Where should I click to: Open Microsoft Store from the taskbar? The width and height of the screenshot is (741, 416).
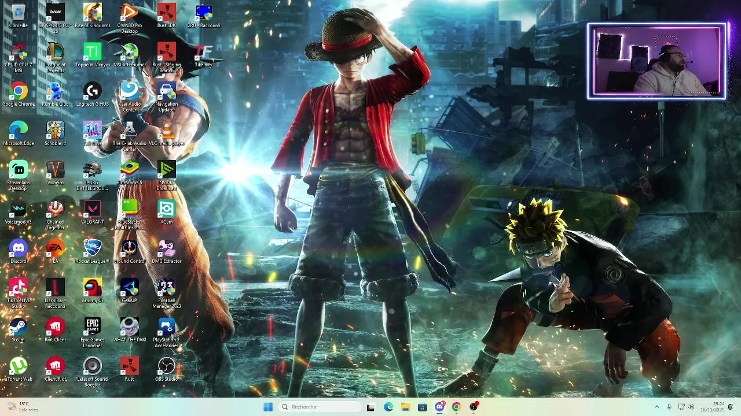pyautogui.click(x=422, y=407)
